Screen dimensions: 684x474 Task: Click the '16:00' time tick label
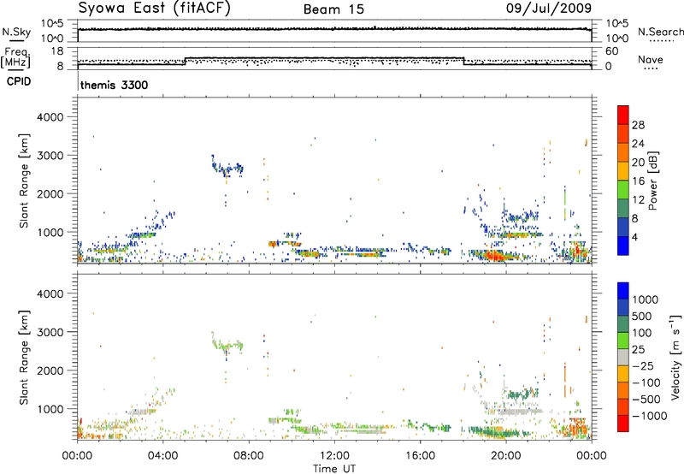[x=420, y=456]
